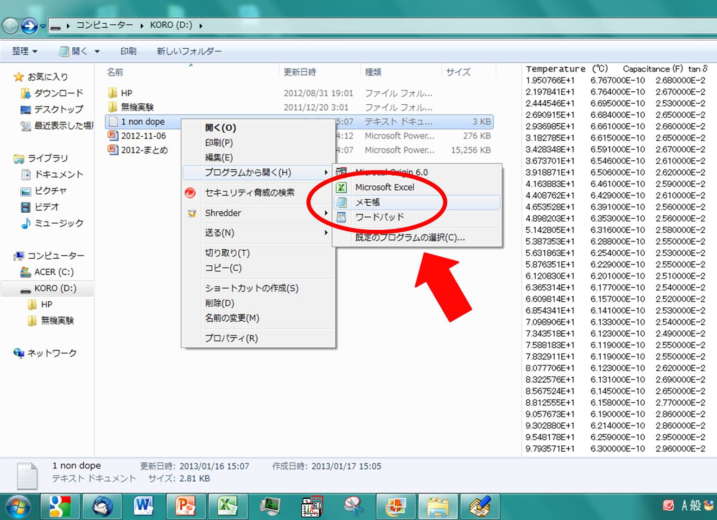Sort by 種類 column header
Screen dimensions: 717x520
pyautogui.click(x=373, y=72)
